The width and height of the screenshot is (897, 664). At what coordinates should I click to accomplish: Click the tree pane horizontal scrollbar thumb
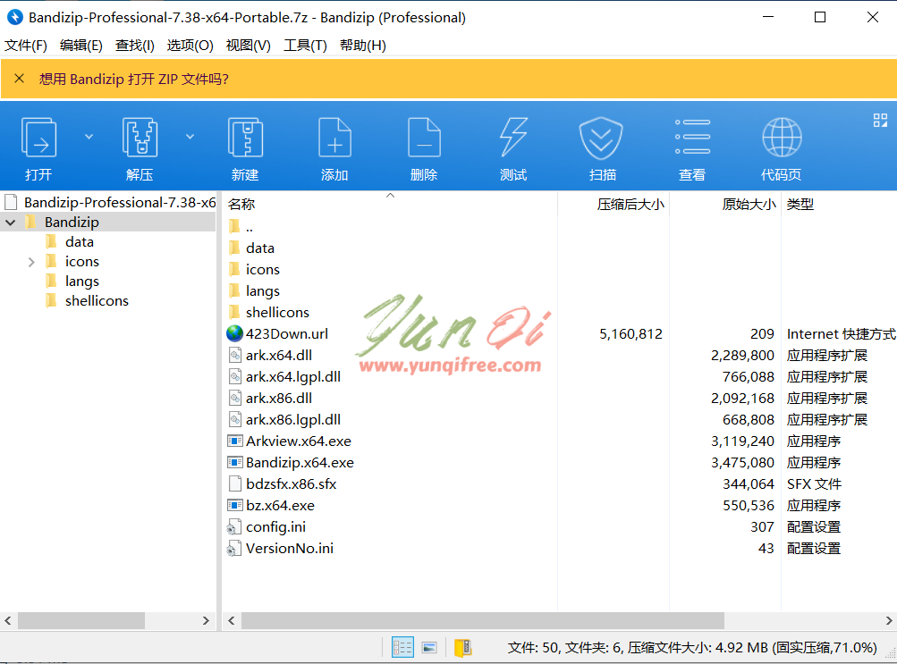[81, 620]
